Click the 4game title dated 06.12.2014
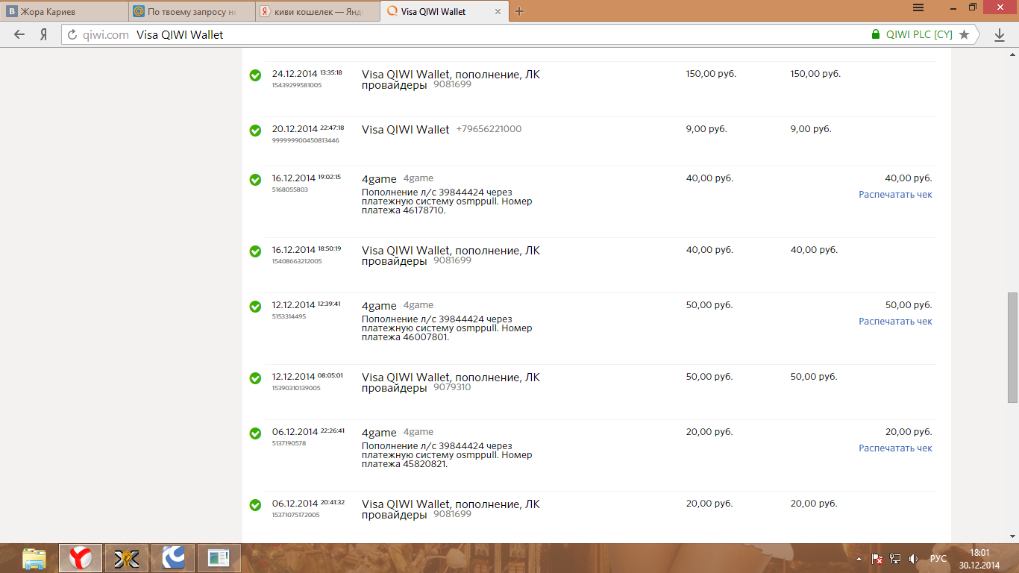The height and width of the screenshot is (573, 1019). [379, 433]
